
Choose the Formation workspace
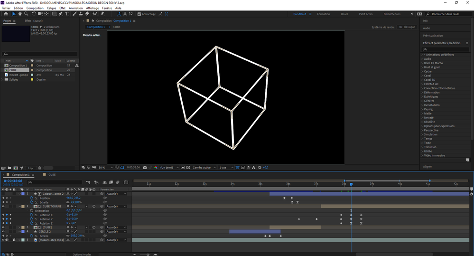tap(323, 14)
